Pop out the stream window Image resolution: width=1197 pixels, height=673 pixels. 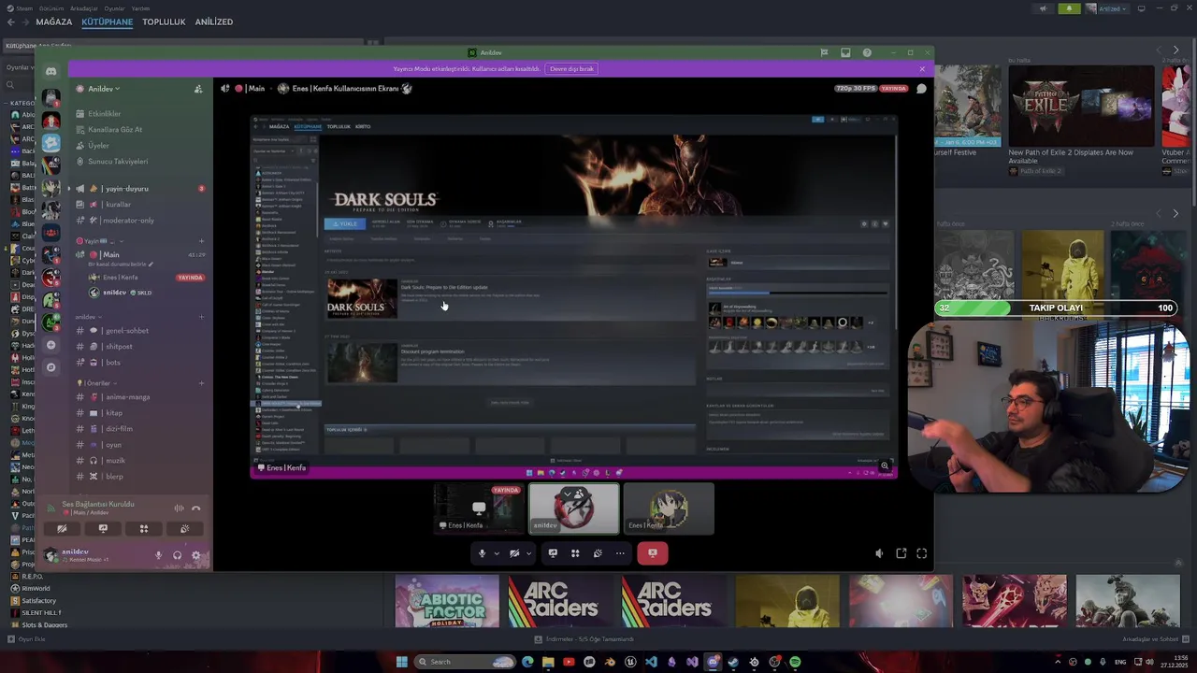(x=901, y=553)
